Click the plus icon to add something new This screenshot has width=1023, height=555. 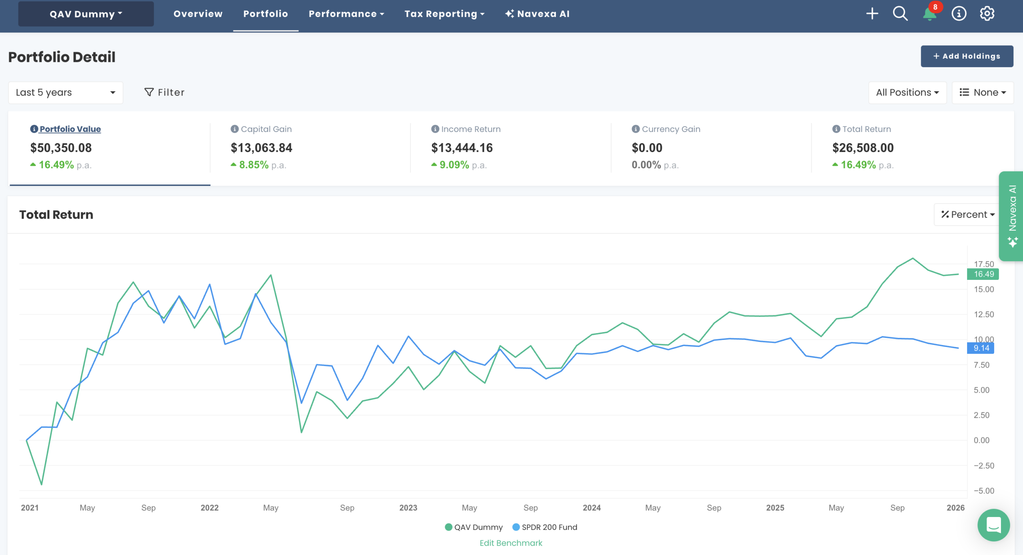click(872, 13)
